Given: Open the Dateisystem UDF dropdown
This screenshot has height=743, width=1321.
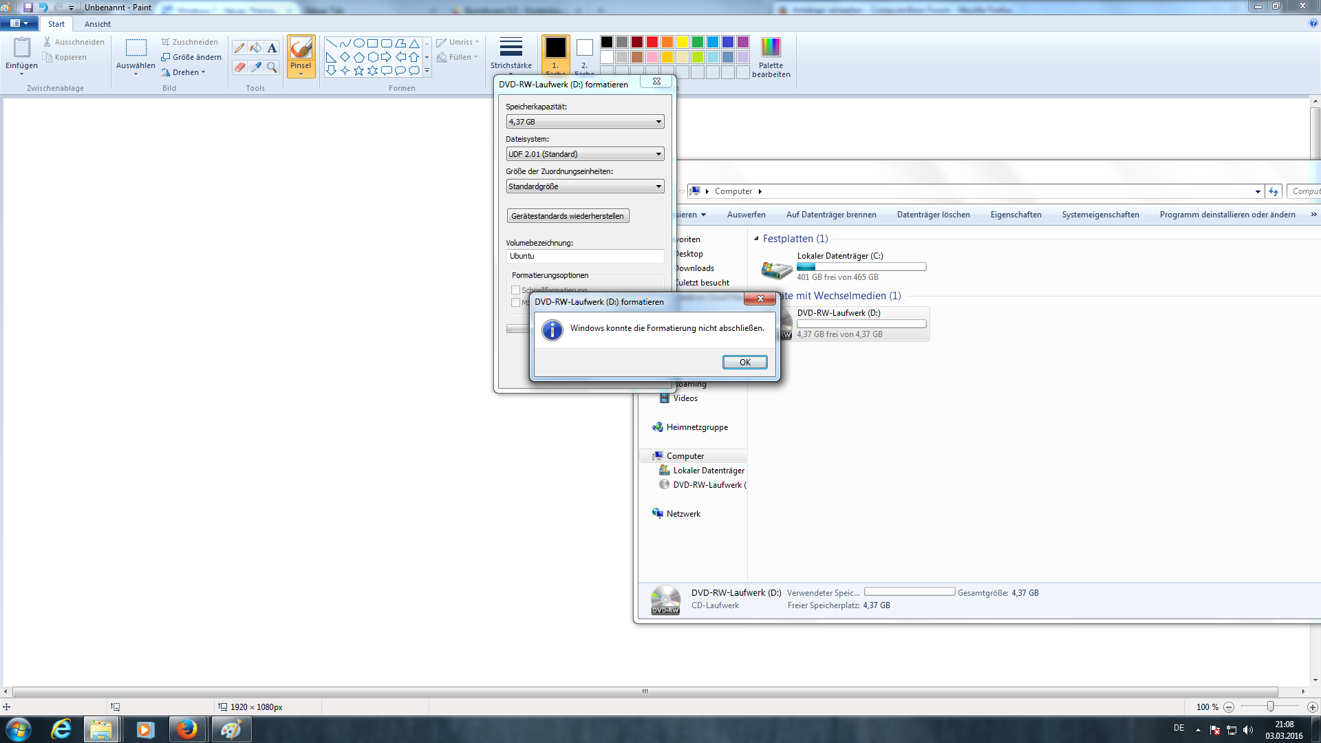Looking at the screenshot, I should [585, 154].
